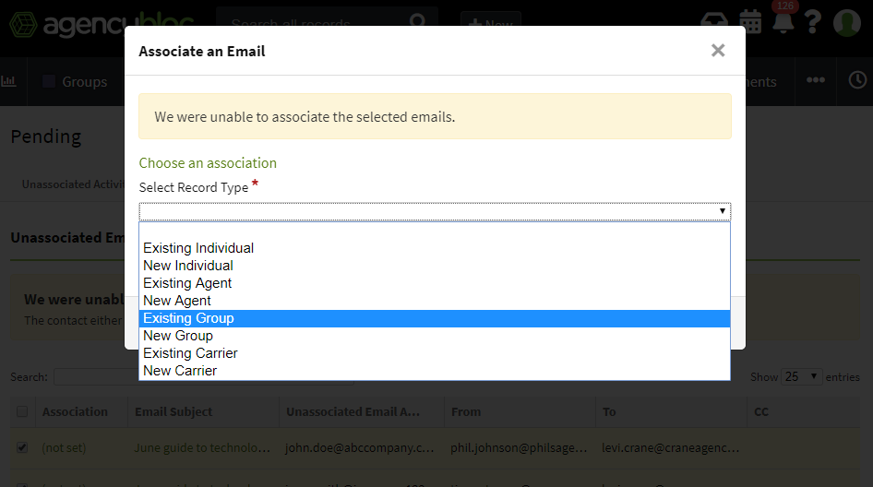Viewport: 873px width, 487px height.
Task: Open the Select Record Type dropdown
Action: click(x=435, y=211)
